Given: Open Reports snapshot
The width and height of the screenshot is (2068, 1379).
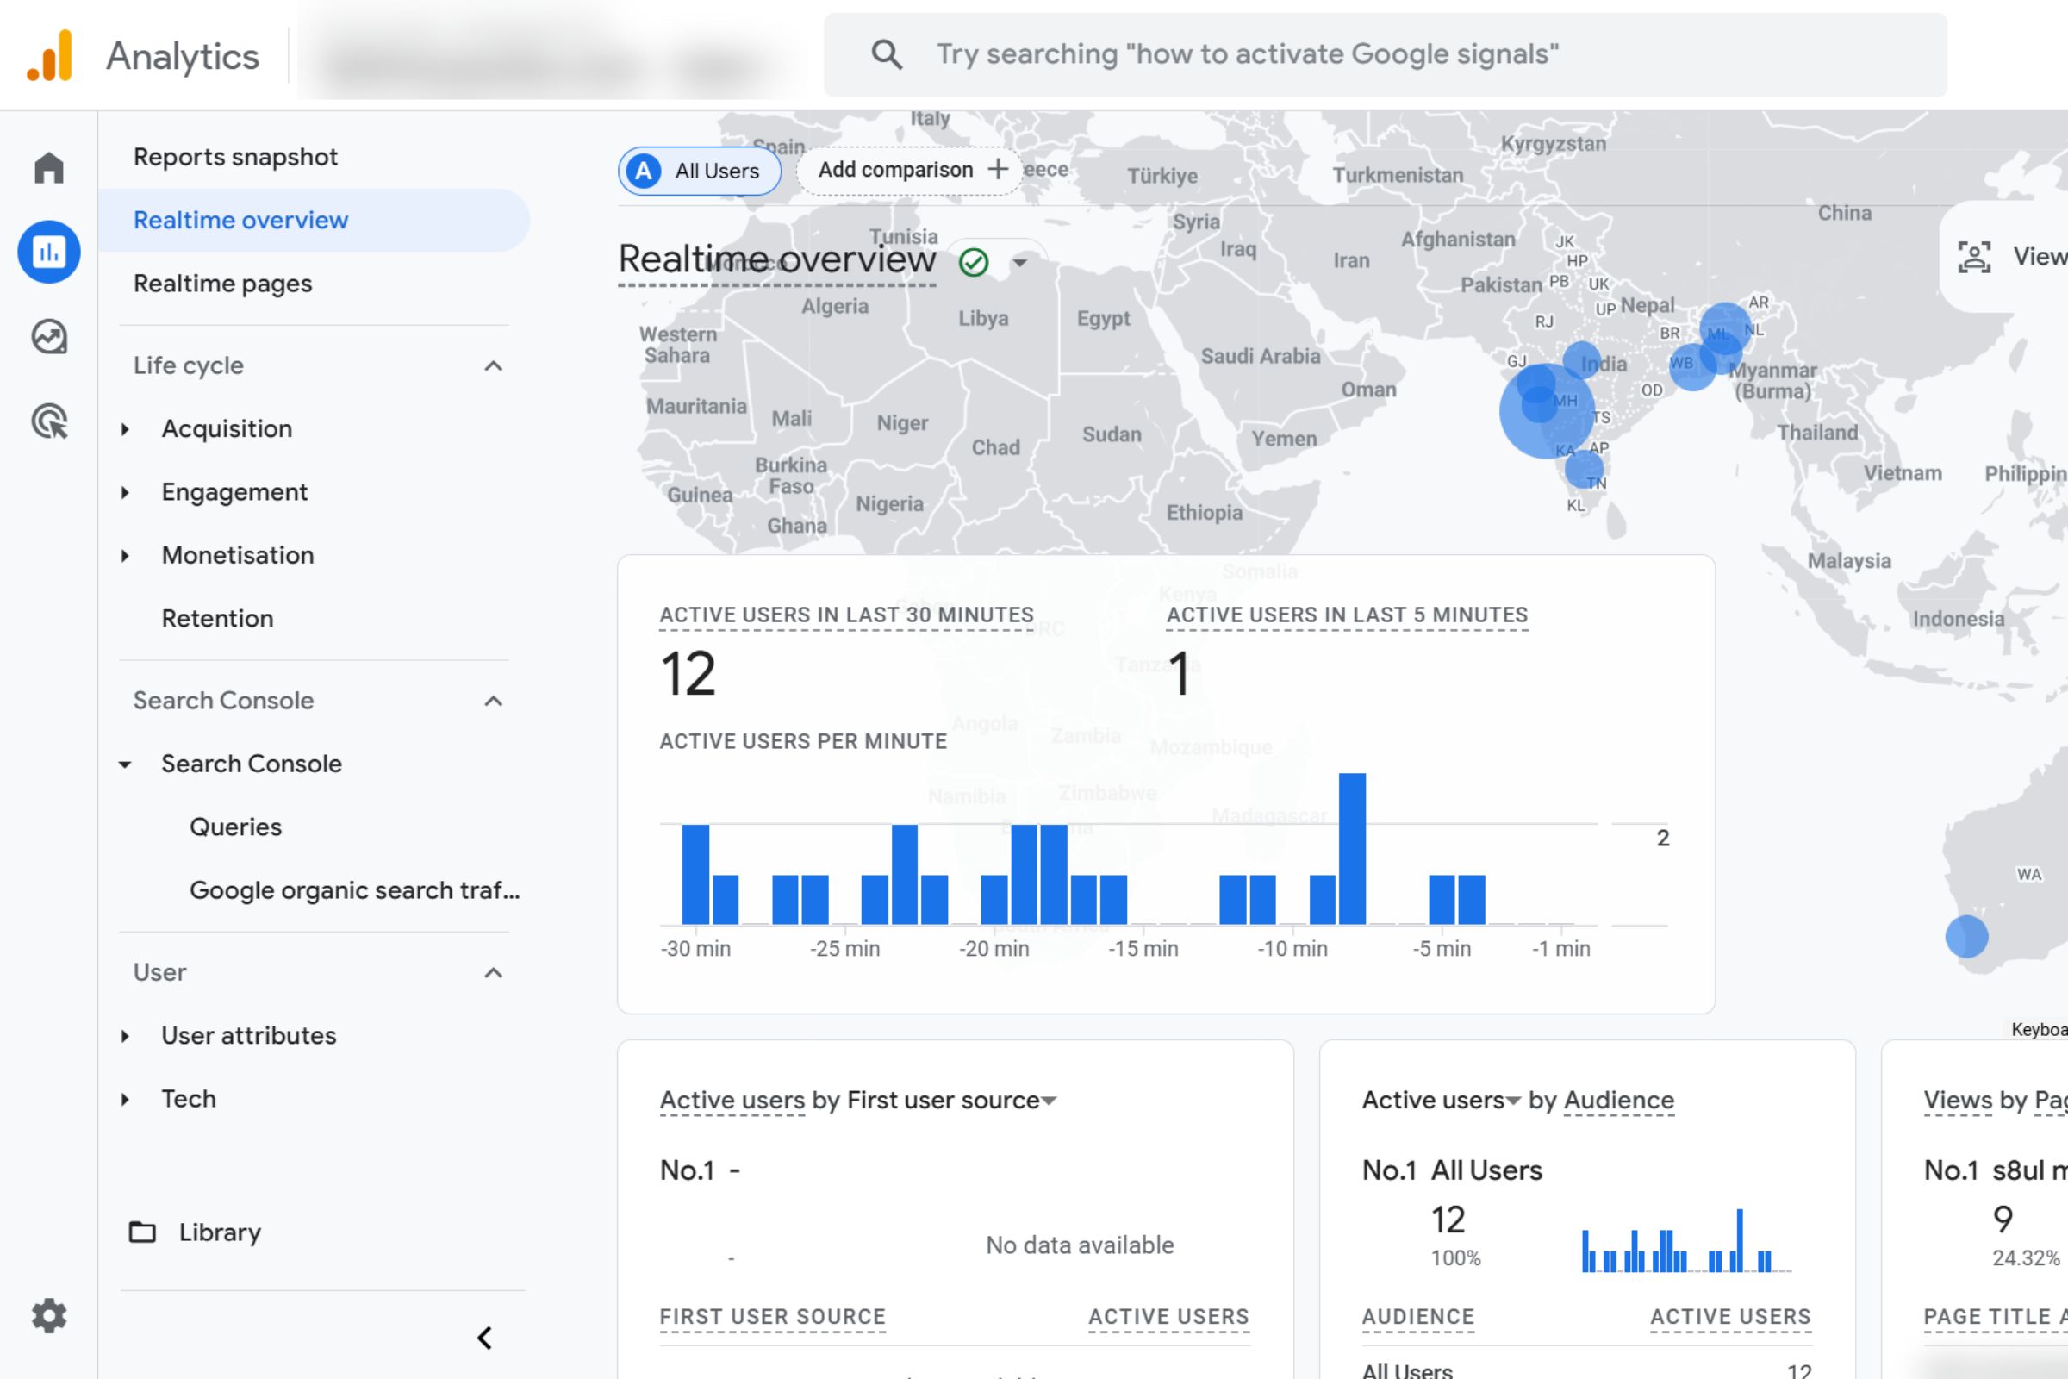Looking at the screenshot, I should click(x=235, y=157).
